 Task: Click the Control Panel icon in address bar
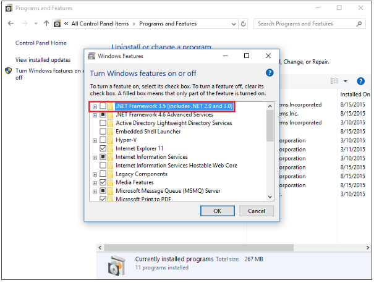point(57,23)
